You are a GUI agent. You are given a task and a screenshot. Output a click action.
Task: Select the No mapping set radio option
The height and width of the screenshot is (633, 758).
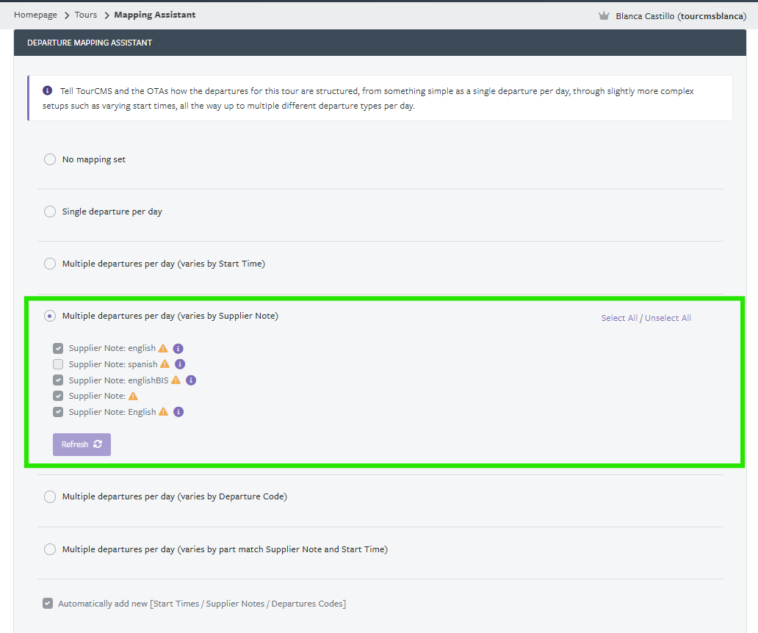(50, 159)
